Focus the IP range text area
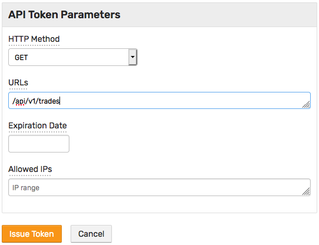This screenshot has width=319, height=245. pyautogui.click(x=159, y=187)
